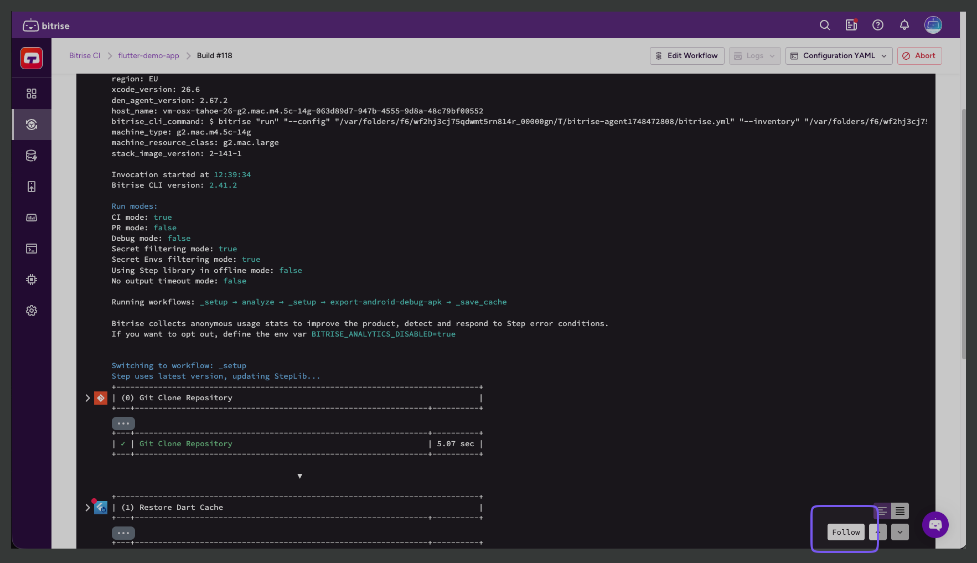Screen dimensions: 977x563
Task: Expand the collapsed ellipsis under Restore Dart Cache
Action: (x=123, y=533)
